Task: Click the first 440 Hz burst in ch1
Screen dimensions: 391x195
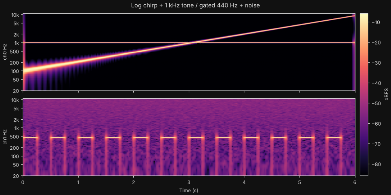Action: [30, 137]
